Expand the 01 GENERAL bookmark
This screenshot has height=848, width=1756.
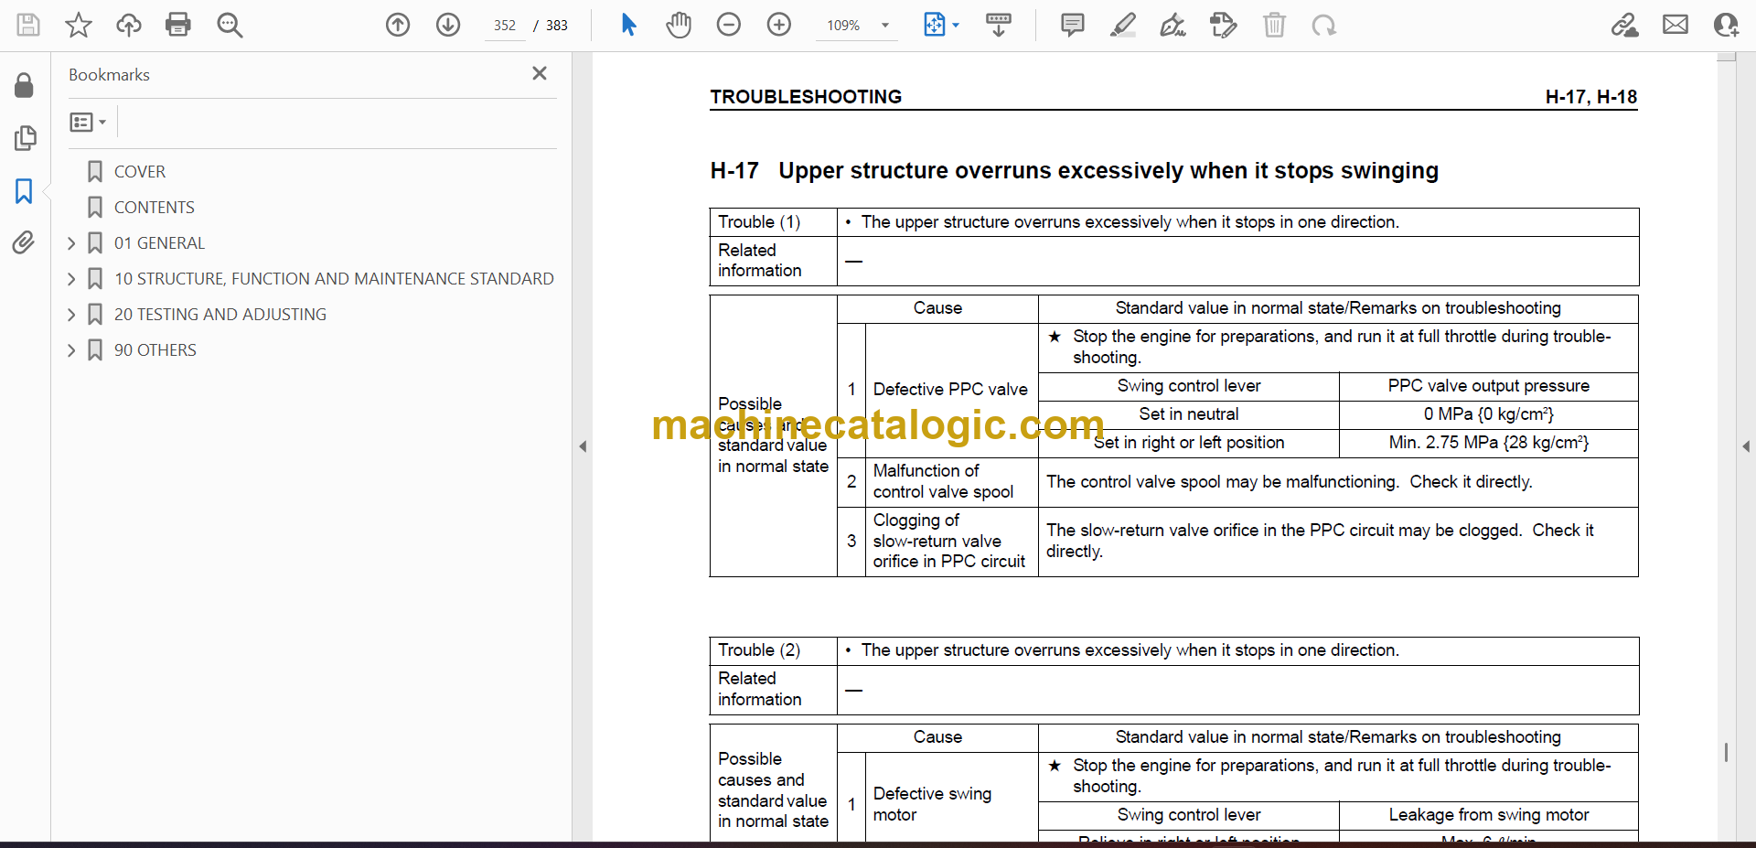click(x=71, y=243)
